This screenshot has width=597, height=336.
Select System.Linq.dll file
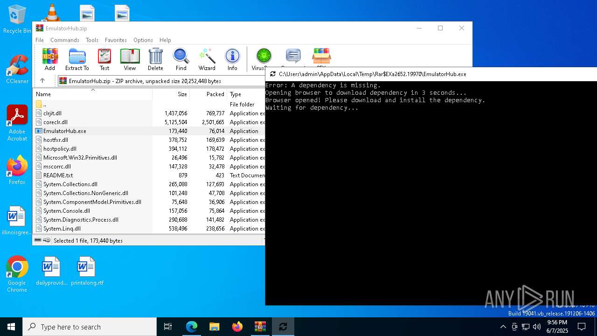click(x=149, y=229)
